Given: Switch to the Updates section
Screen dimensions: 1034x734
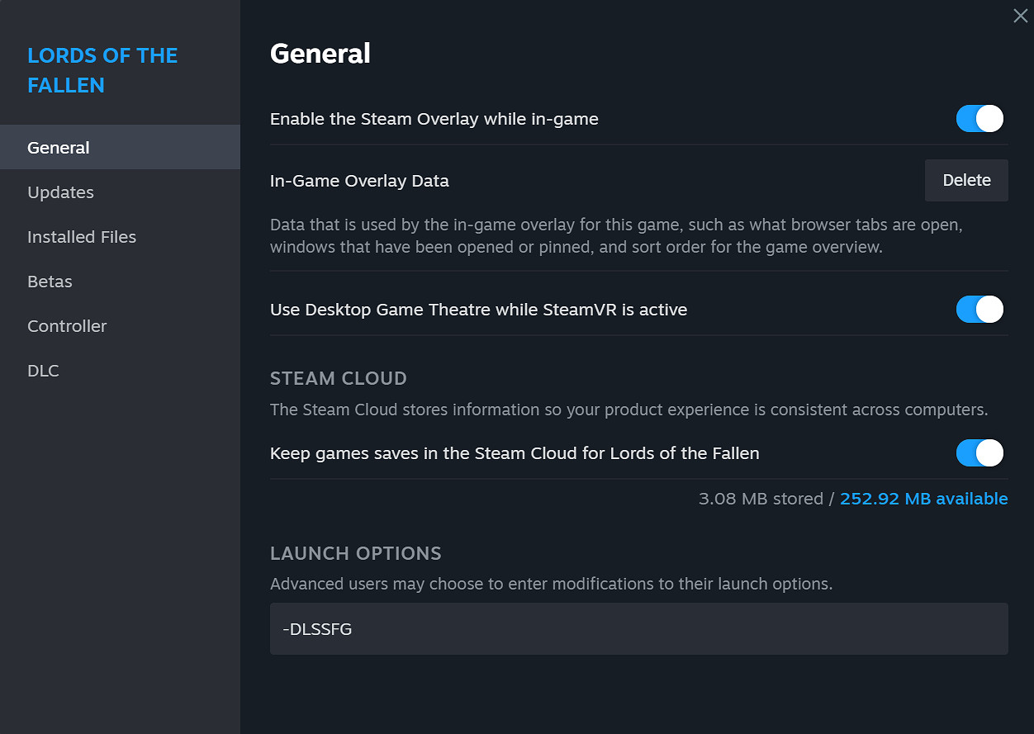Looking at the screenshot, I should point(60,192).
